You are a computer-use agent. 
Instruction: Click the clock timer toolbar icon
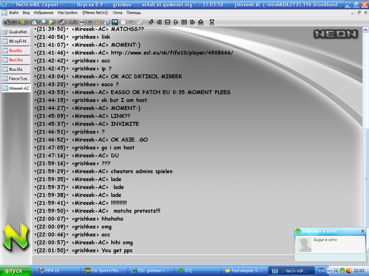(x=123, y=22)
